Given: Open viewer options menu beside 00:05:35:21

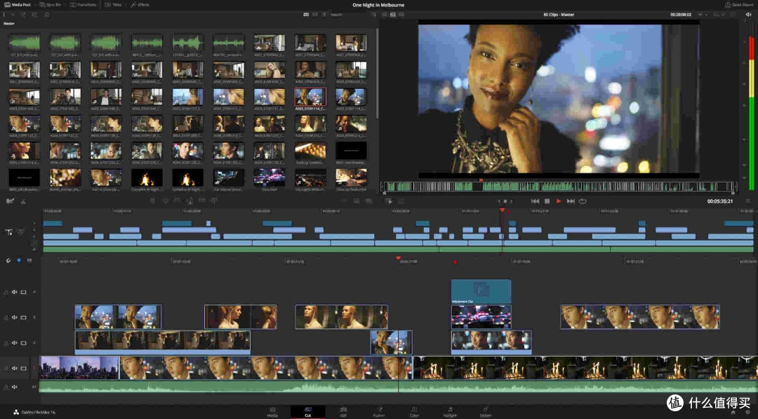Looking at the screenshot, I should pyautogui.click(x=748, y=201).
